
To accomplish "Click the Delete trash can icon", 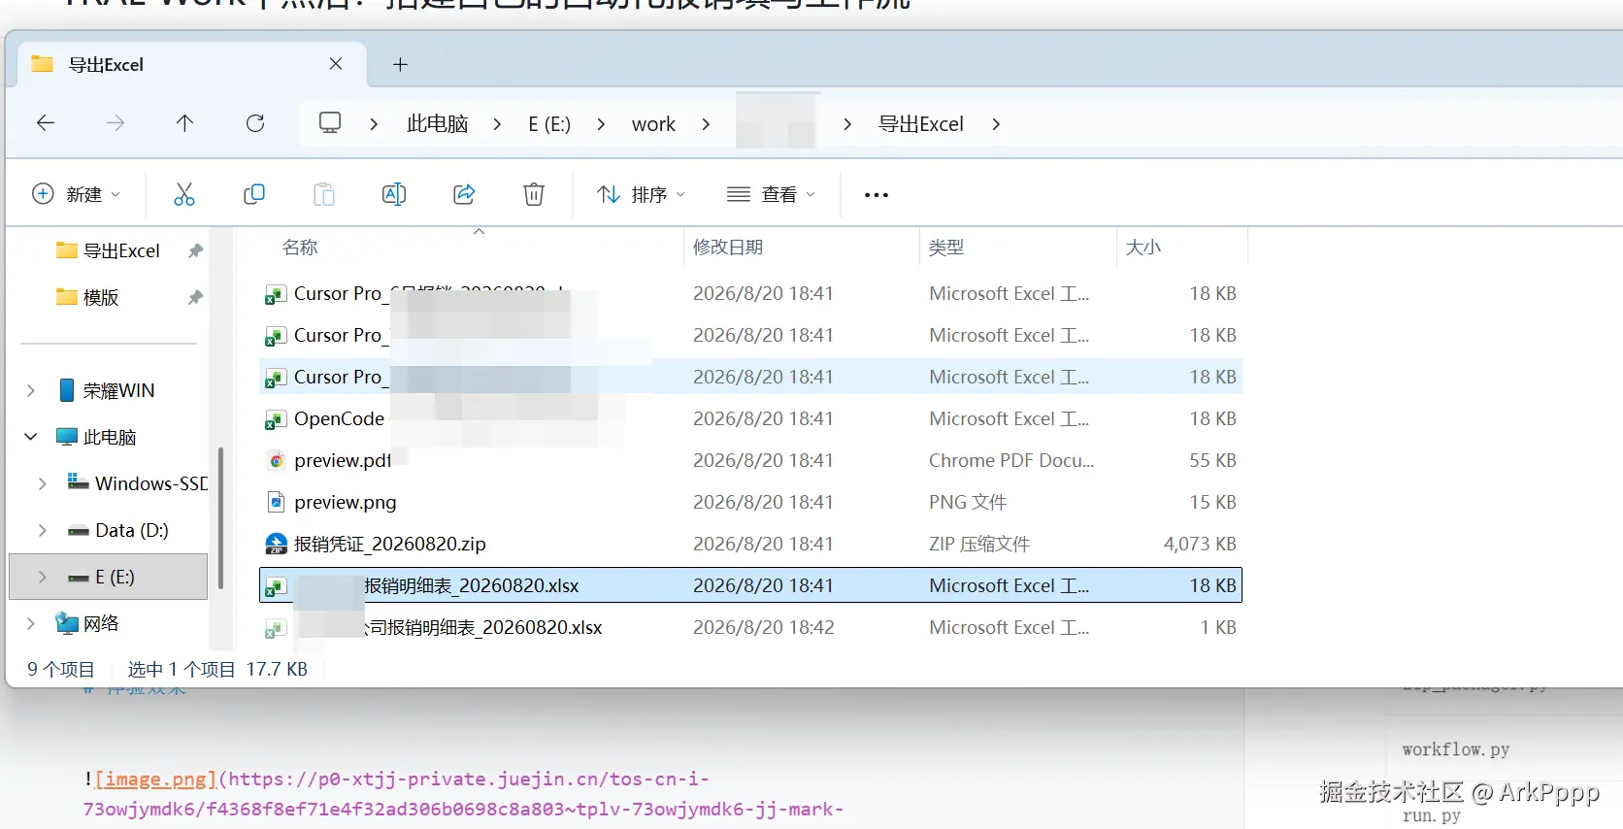I will (534, 194).
